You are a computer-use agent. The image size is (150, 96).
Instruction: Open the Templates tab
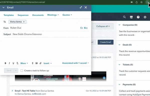coord(9,15)
